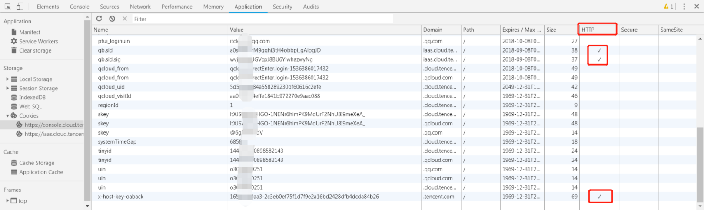This screenshot has width=704, height=210.
Task: Open the DevTools three-dot menu
Action: click(x=684, y=7)
